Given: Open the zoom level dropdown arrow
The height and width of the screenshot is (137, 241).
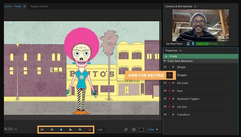Looking at the screenshot, I should pos(157,129).
